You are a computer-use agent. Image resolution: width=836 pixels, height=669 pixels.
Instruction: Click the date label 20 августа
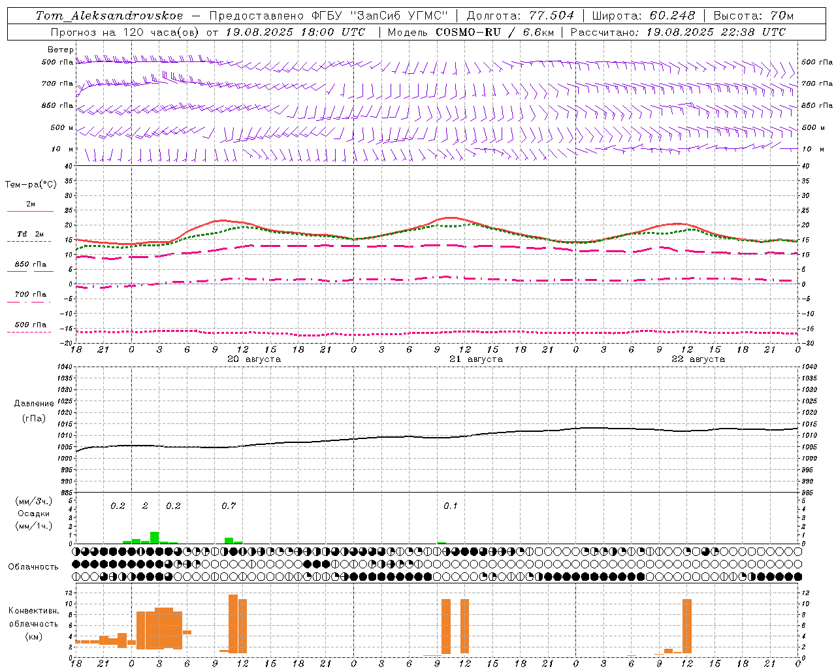point(254,359)
